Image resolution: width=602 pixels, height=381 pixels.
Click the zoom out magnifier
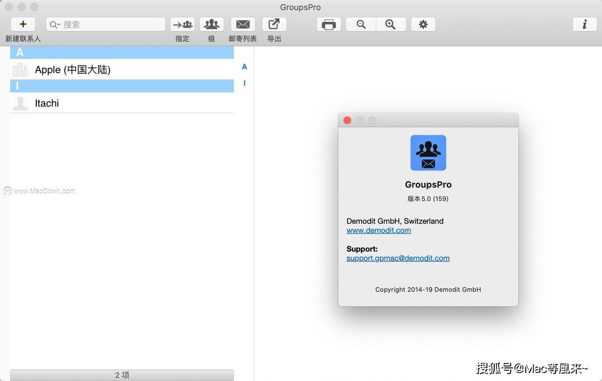(361, 24)
